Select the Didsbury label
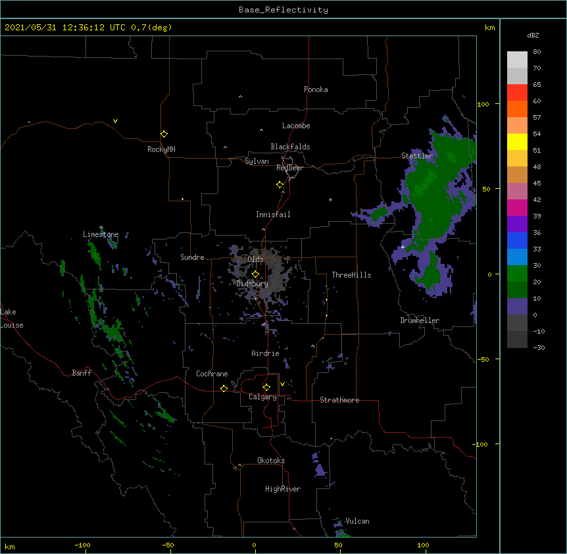 (252, 284)
